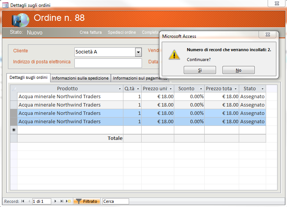Click the new record asterisk selector
Screen dimensions: 287x207
(x=14, y=130)
